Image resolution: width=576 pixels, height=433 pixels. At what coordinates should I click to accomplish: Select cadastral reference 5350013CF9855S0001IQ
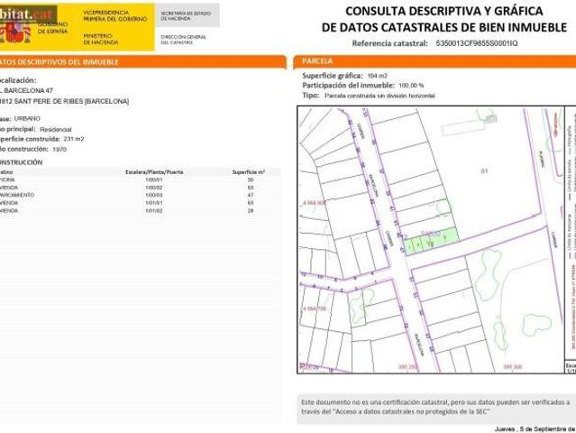tap(477, 43)
